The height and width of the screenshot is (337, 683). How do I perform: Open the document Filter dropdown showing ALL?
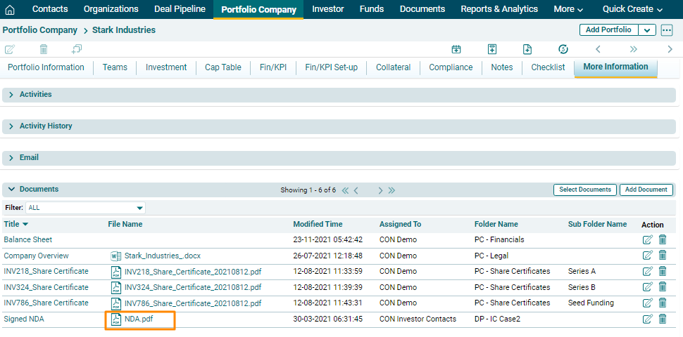(x=85, y=208)
